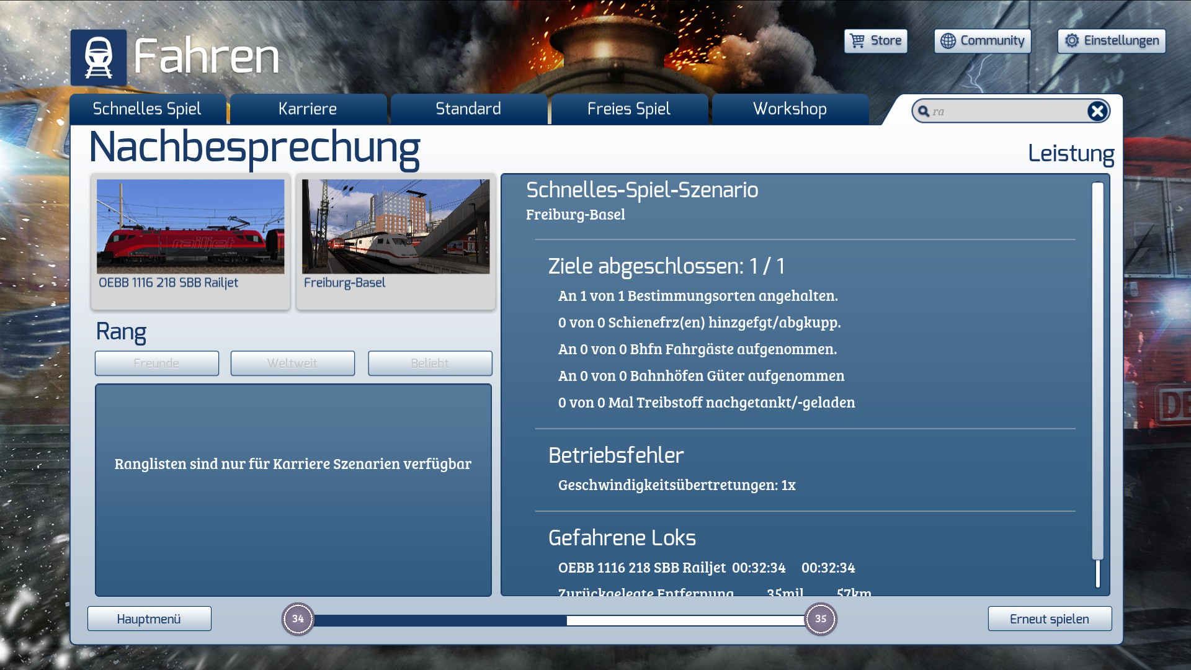Select the Weltweit ranking filter
Viewport: 1191px width, 670px height.
[x=292, y=364]
